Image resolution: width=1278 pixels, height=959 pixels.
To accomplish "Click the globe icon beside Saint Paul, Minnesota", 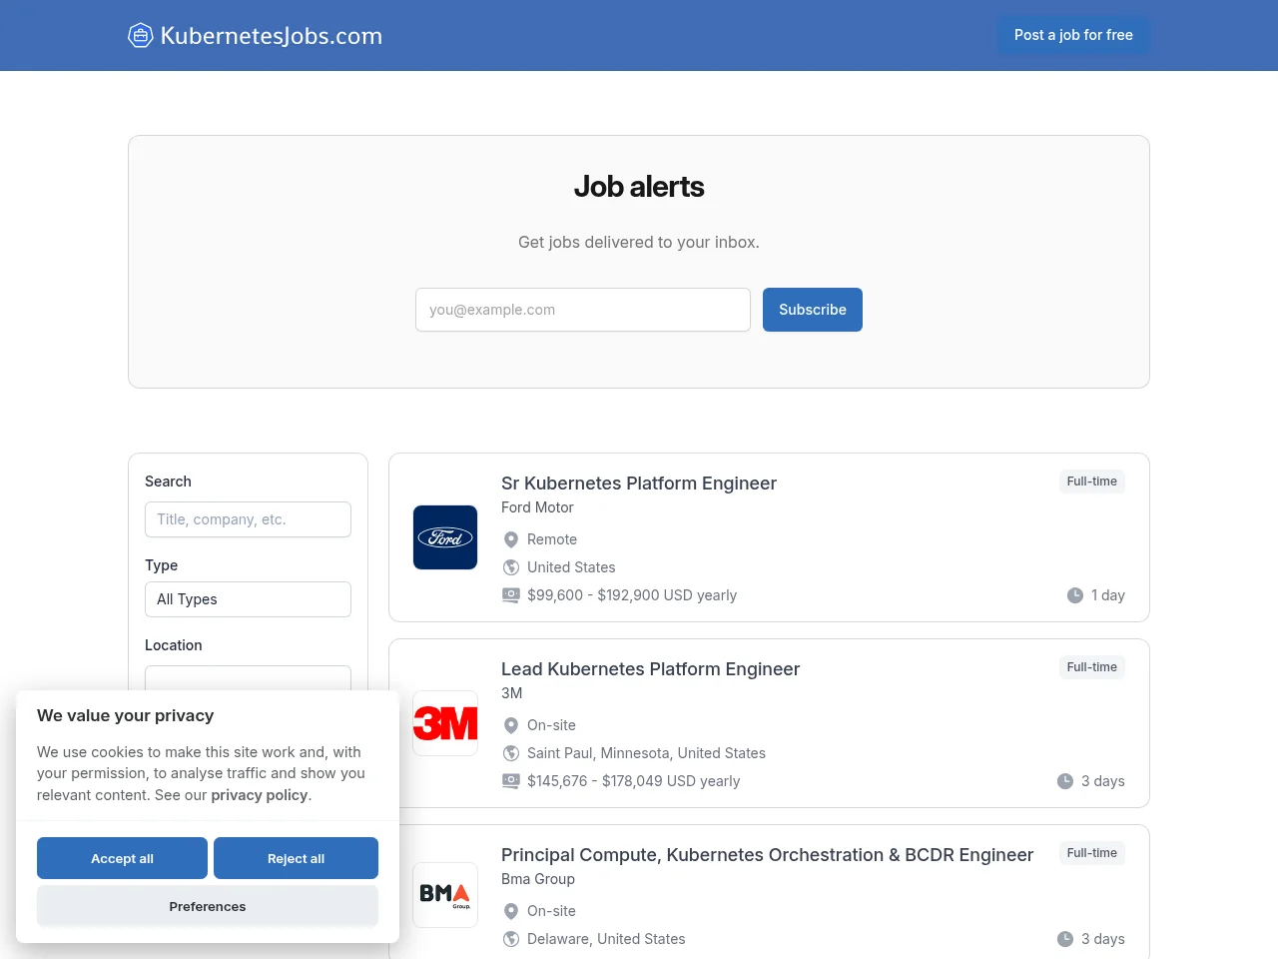I will tap(511, 753).
